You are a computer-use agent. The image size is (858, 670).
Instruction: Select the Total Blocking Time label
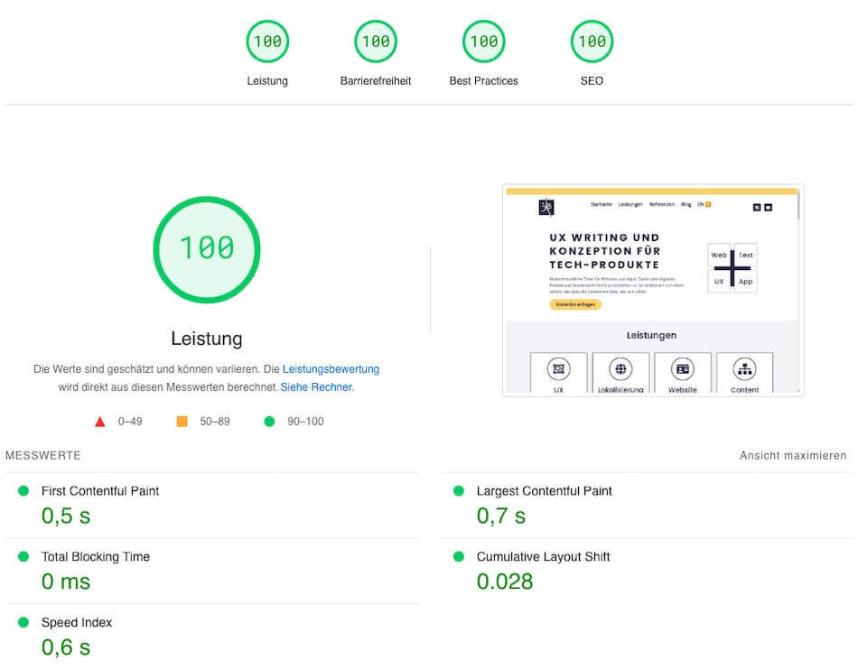(x=96, y=557)
